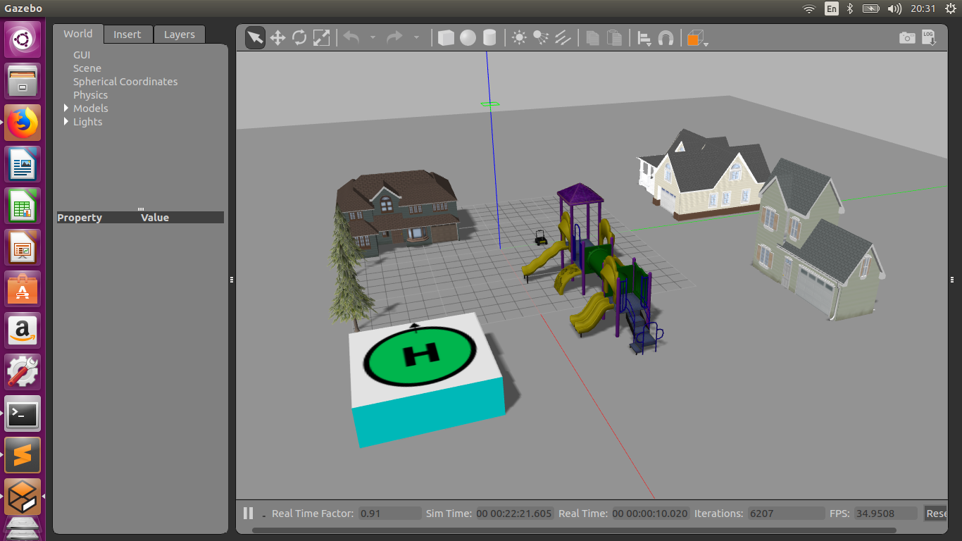Select the translate mode tool

point(277,38)
